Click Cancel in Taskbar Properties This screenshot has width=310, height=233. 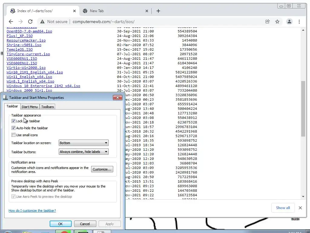(85, 224)
